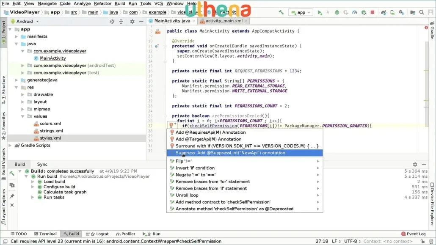Click the LF line separator selector
Screen dimensions: 436x245
[336, 241]
